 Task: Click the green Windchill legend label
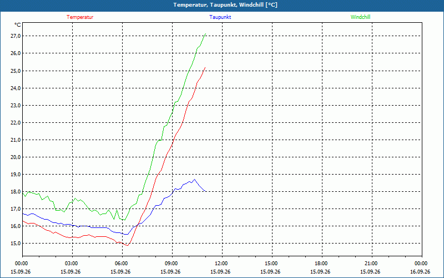point(360,17)
